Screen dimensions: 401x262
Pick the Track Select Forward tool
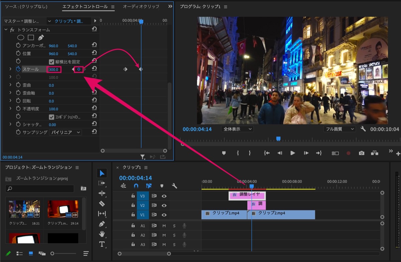pos(102,183)
